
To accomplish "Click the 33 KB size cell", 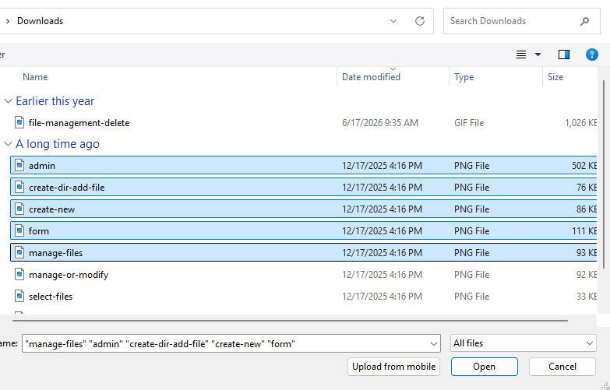I will pyautogui.click(x=587, y=297).
